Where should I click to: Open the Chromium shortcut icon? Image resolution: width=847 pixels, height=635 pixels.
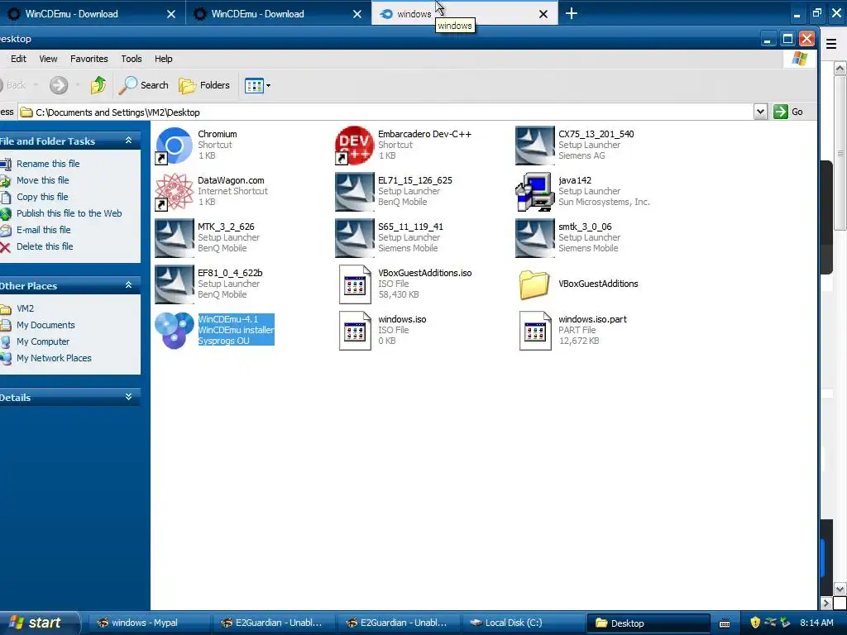pyautogui.click(x=174, y=146)
